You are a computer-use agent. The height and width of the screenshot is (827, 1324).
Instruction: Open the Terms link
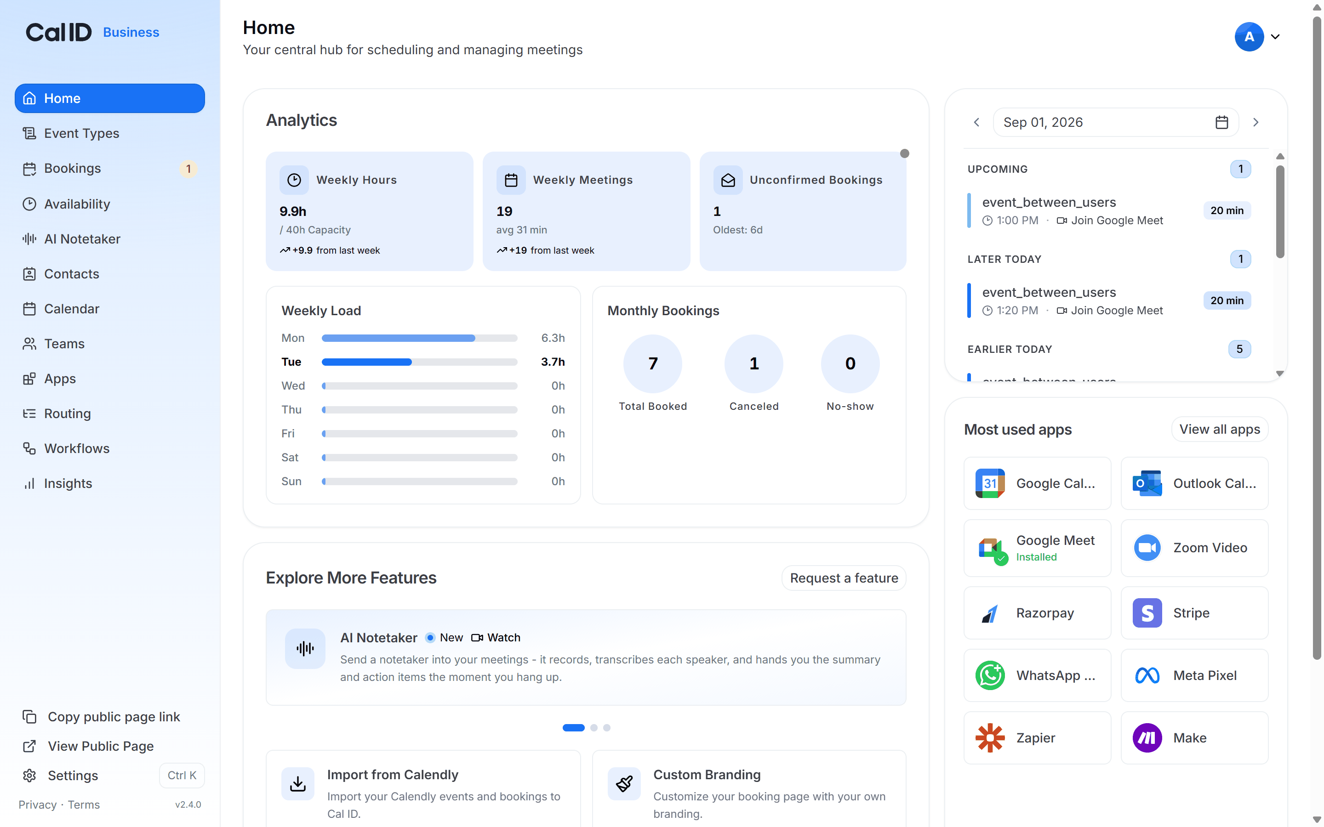(x=84, y=804)
